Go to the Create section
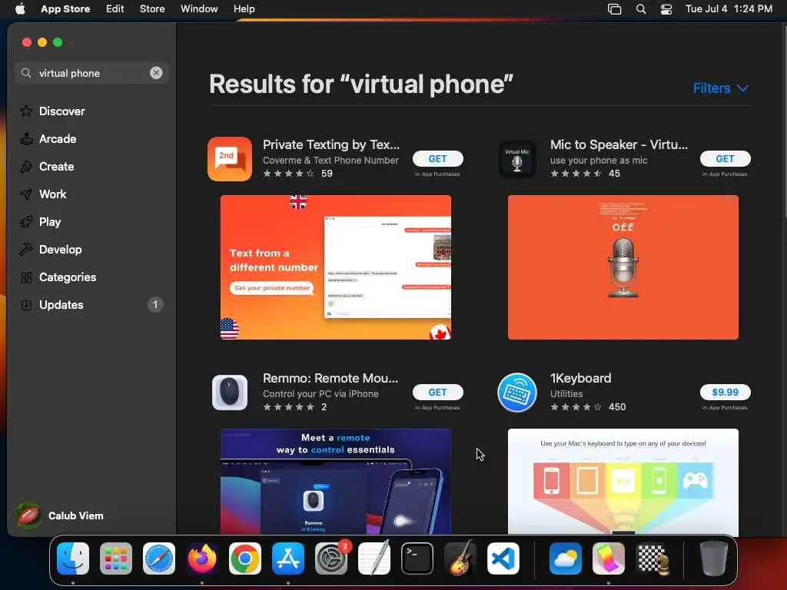The image size is (787, 590). pos(56,167)
